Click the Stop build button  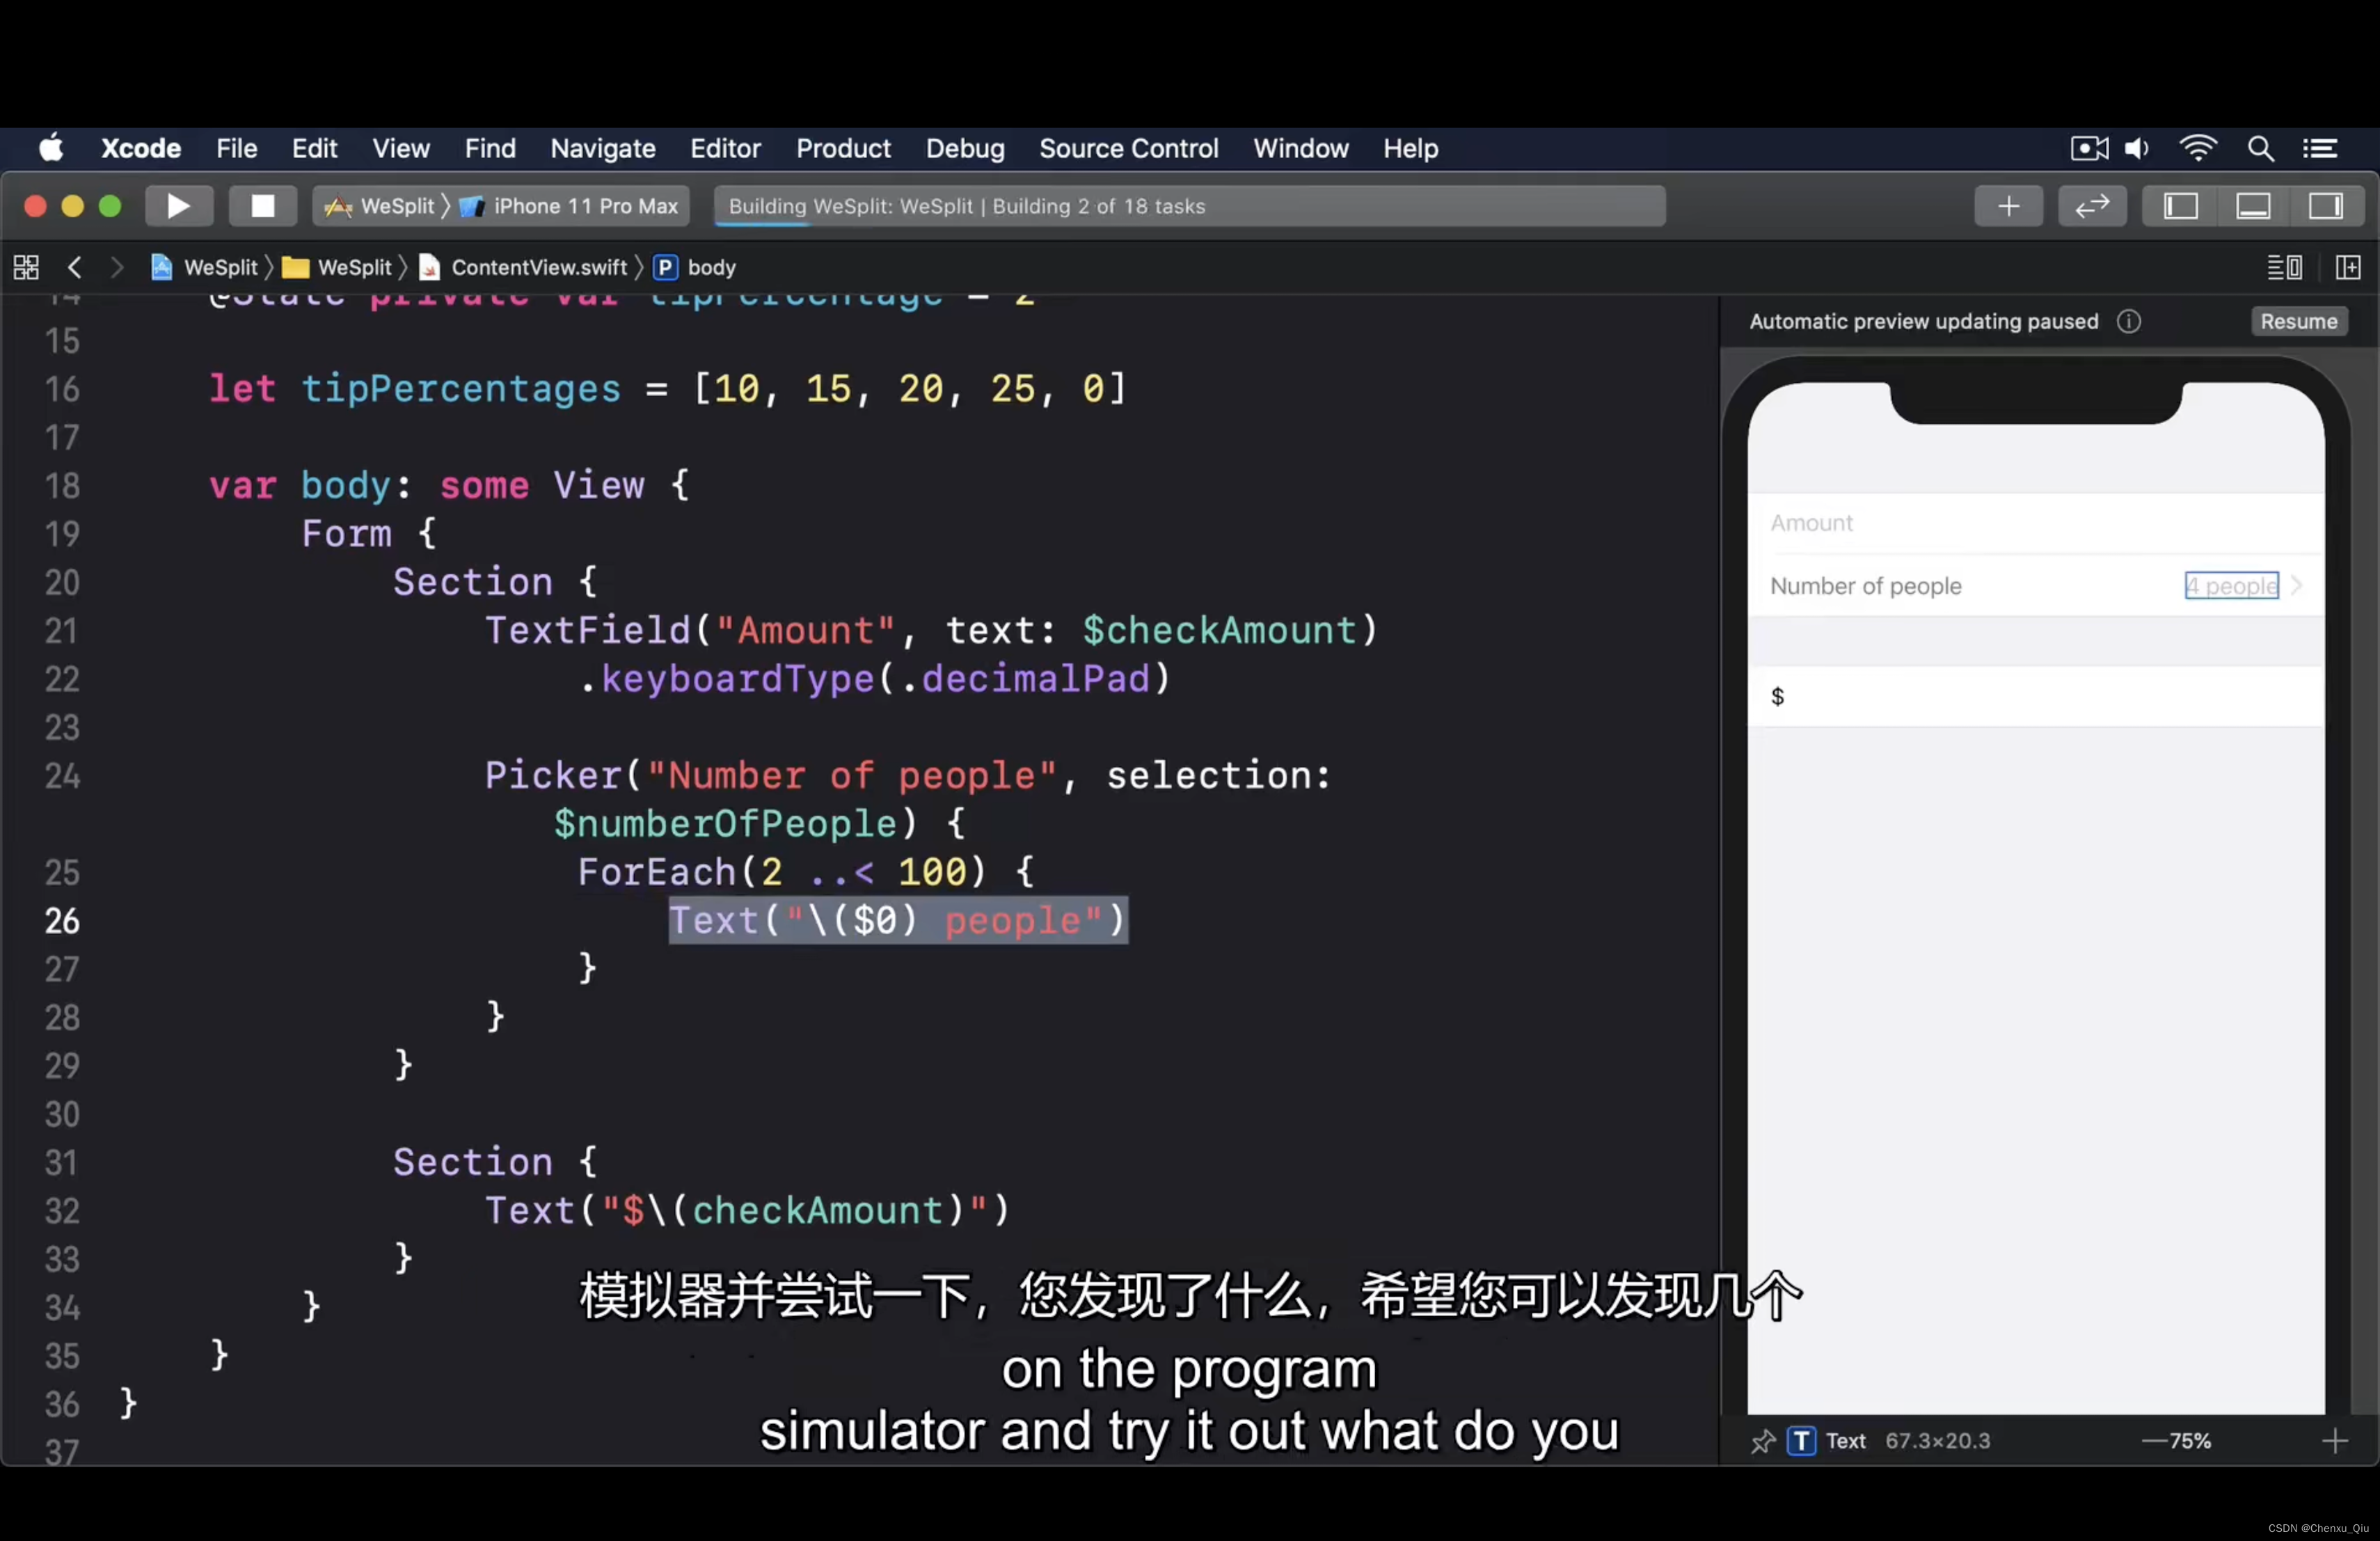(x=262, y=206)
